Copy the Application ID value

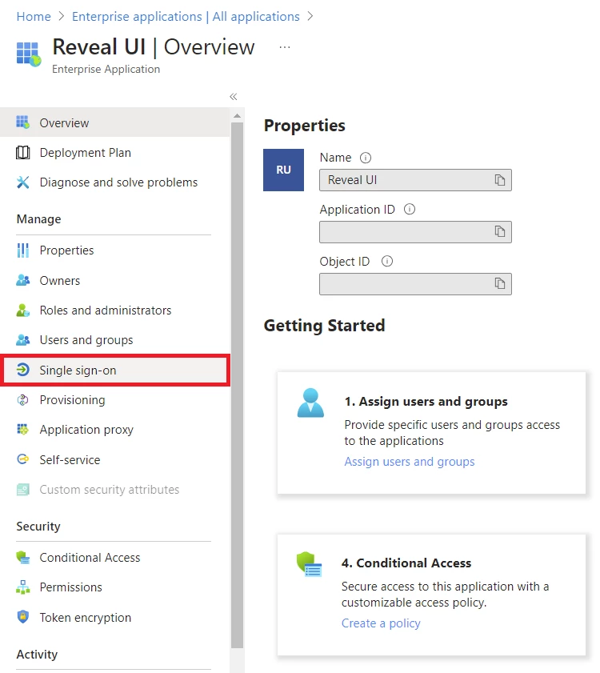point(499,232)
